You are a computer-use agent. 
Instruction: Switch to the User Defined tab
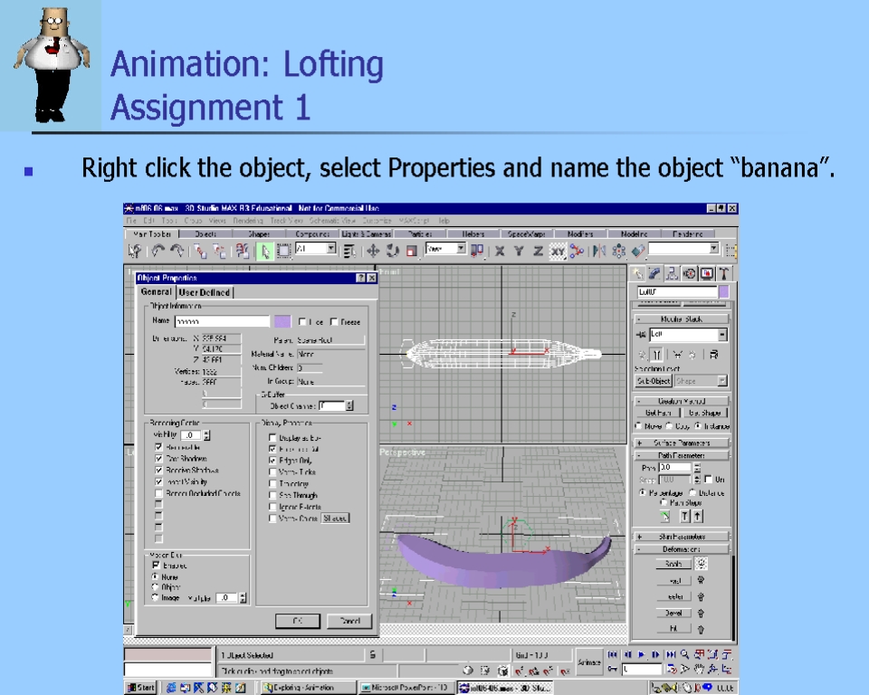[x=205, y=292]
